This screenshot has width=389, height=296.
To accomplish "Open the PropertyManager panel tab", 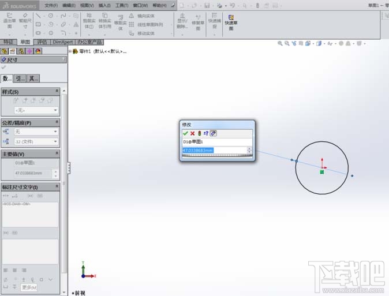I will pos(12,51).
